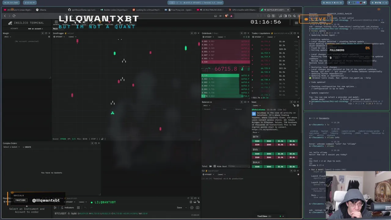Open the dropdown arrow beside chart Save
This screenshot has height=220, width=391.
point(186,207)
